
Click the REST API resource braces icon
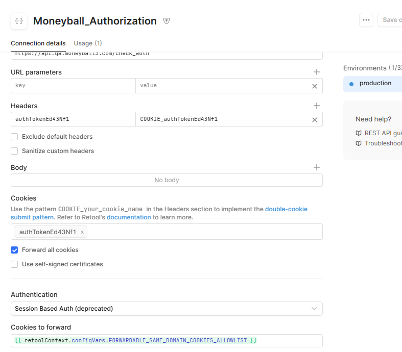click(19, 21)
